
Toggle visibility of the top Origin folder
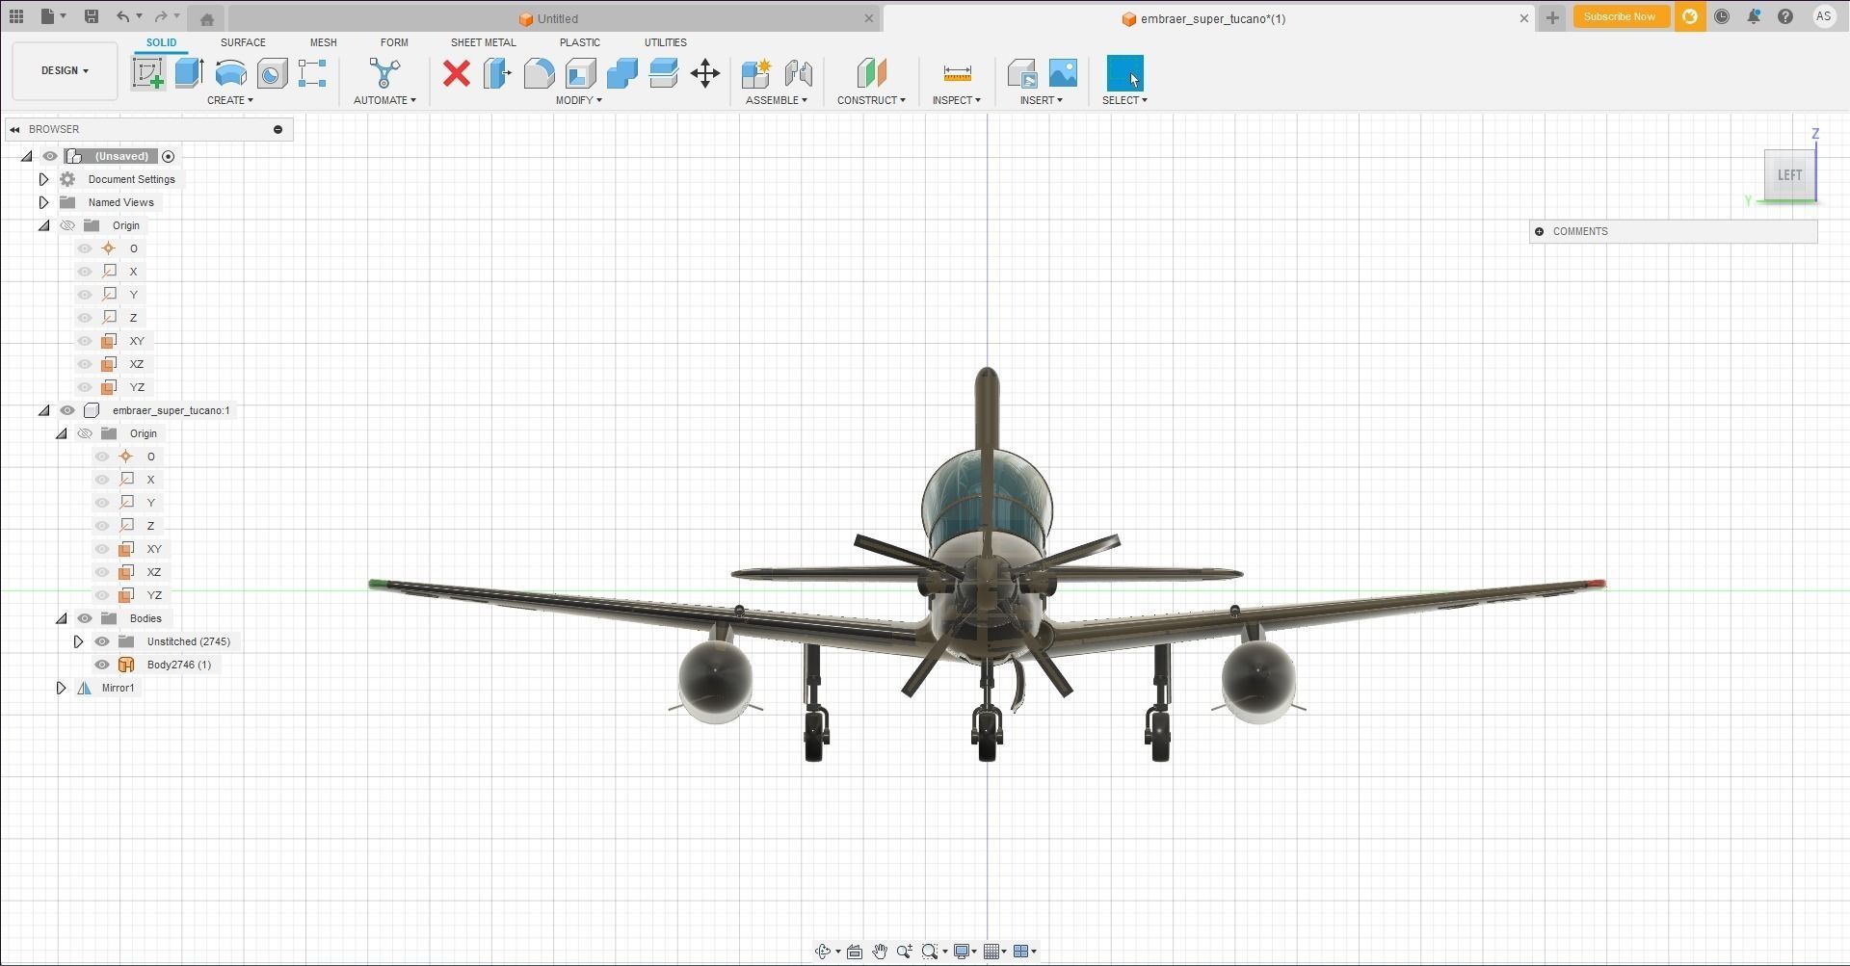[x=67, y=225]
